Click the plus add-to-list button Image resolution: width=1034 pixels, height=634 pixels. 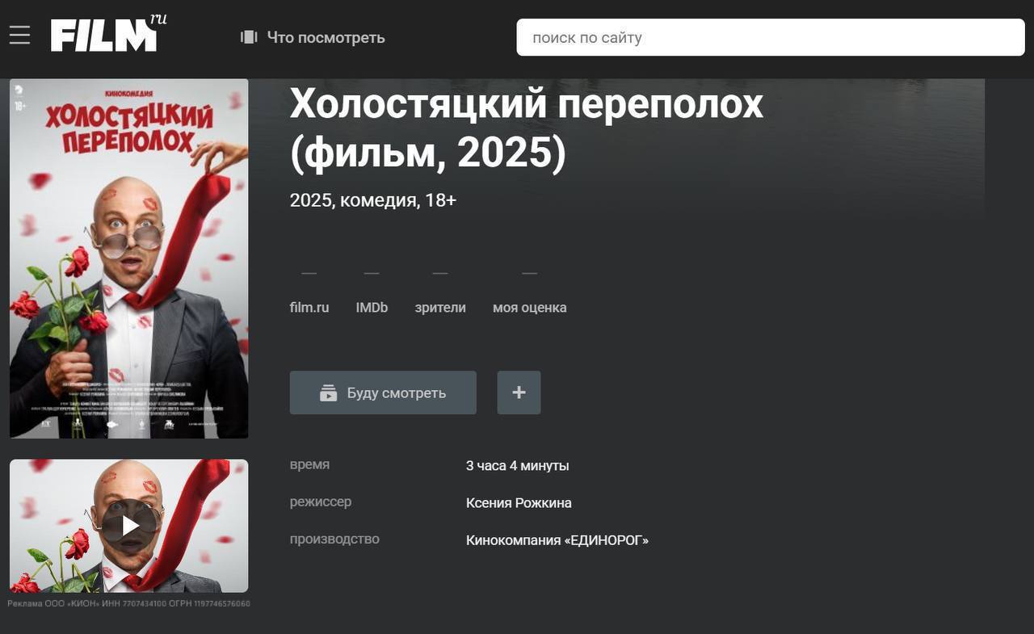519,393
